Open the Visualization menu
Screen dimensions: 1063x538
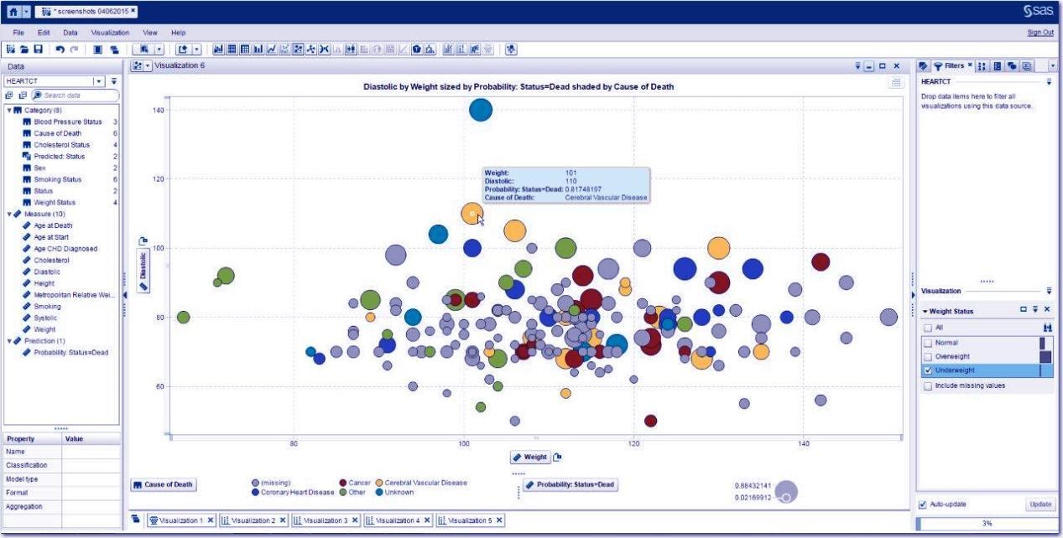pos(109,32)
